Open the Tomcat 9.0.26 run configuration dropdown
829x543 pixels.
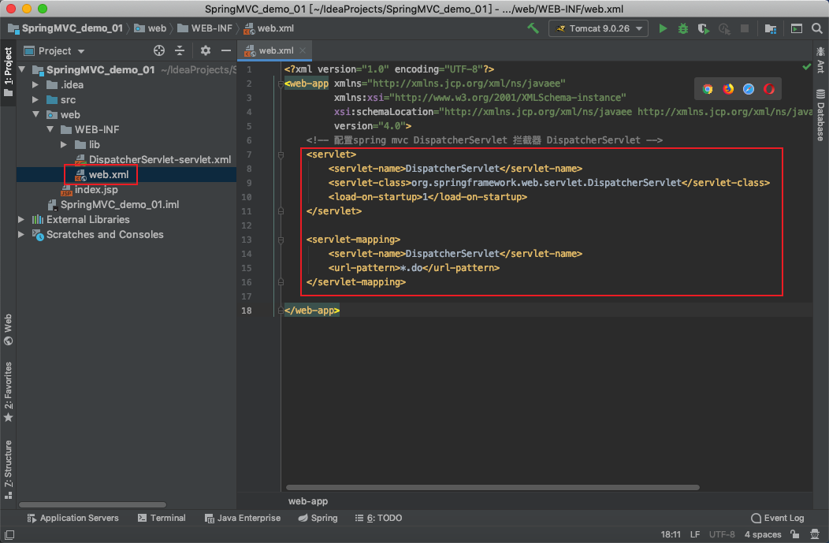pyautogui.click(x=598, y=28)
